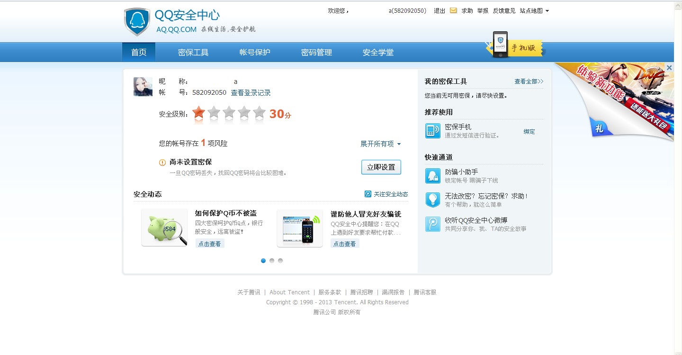Click About Tencent footer link

[x=289, y=292]
